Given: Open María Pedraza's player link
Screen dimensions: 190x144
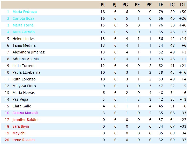Looking at the screenshot, I should pos(25,12).
